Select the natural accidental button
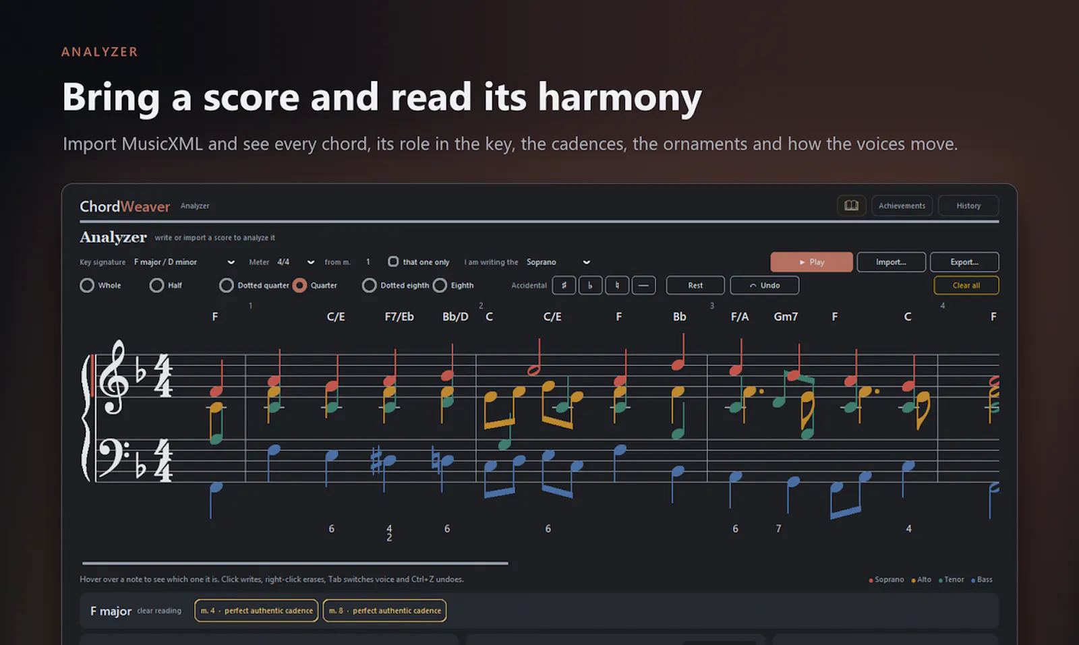This screenshot has height=645, width=1079. [617, 285]
